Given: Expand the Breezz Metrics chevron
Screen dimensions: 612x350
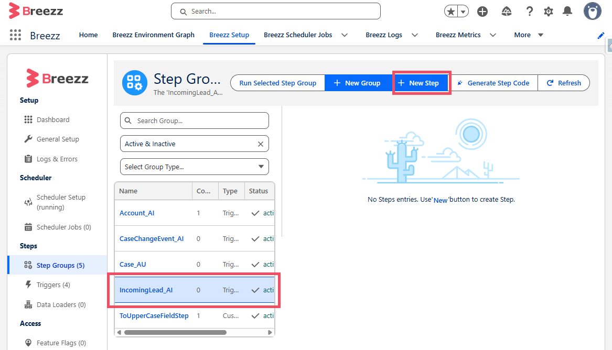Looking at the screenshot, I should click(493, 35).
